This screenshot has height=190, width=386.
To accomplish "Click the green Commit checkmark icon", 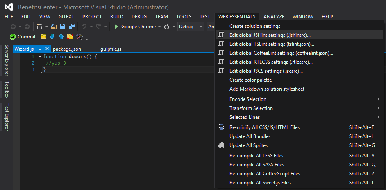I will pos(13,37).
